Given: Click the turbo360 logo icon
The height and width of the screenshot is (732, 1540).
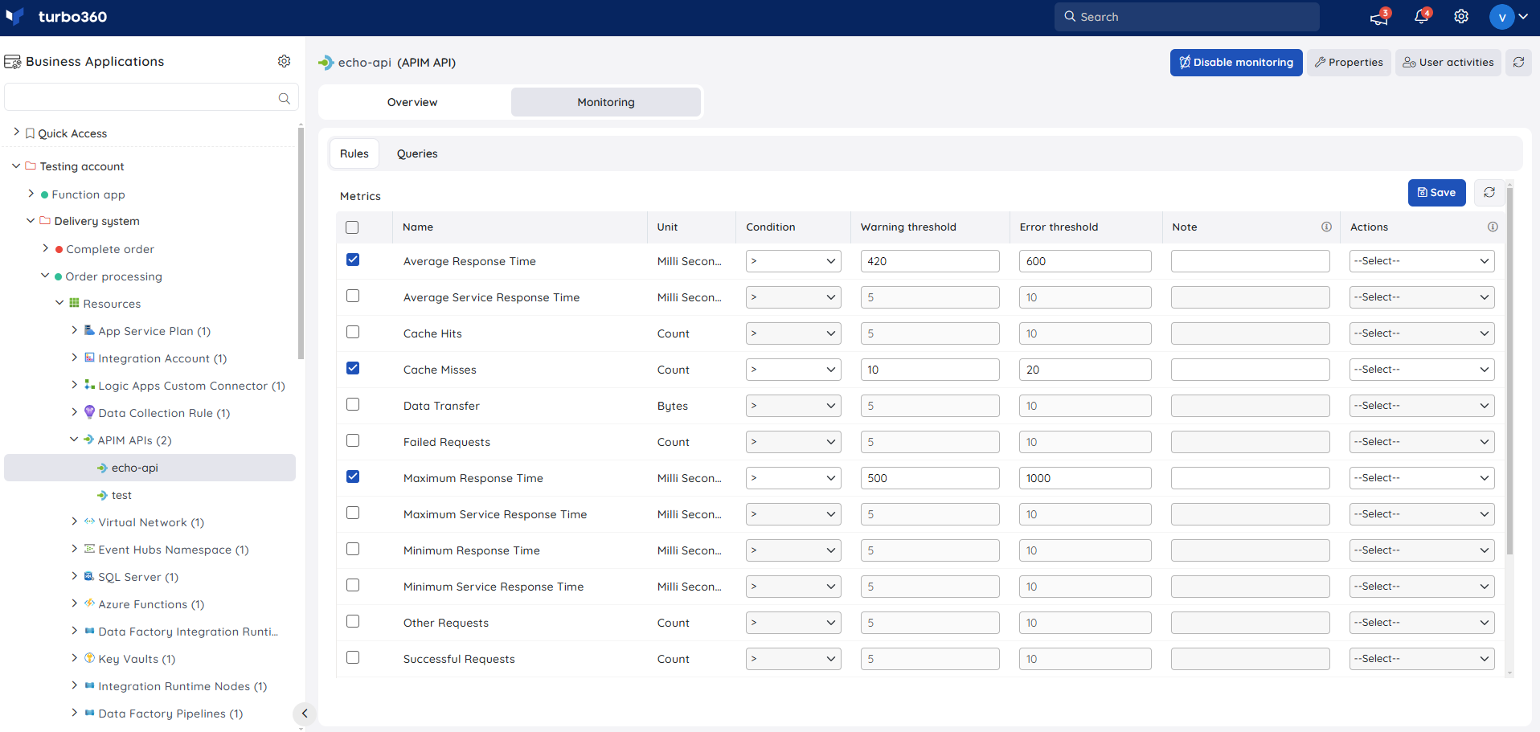Looking at the screenshot, I should (14, 16).
